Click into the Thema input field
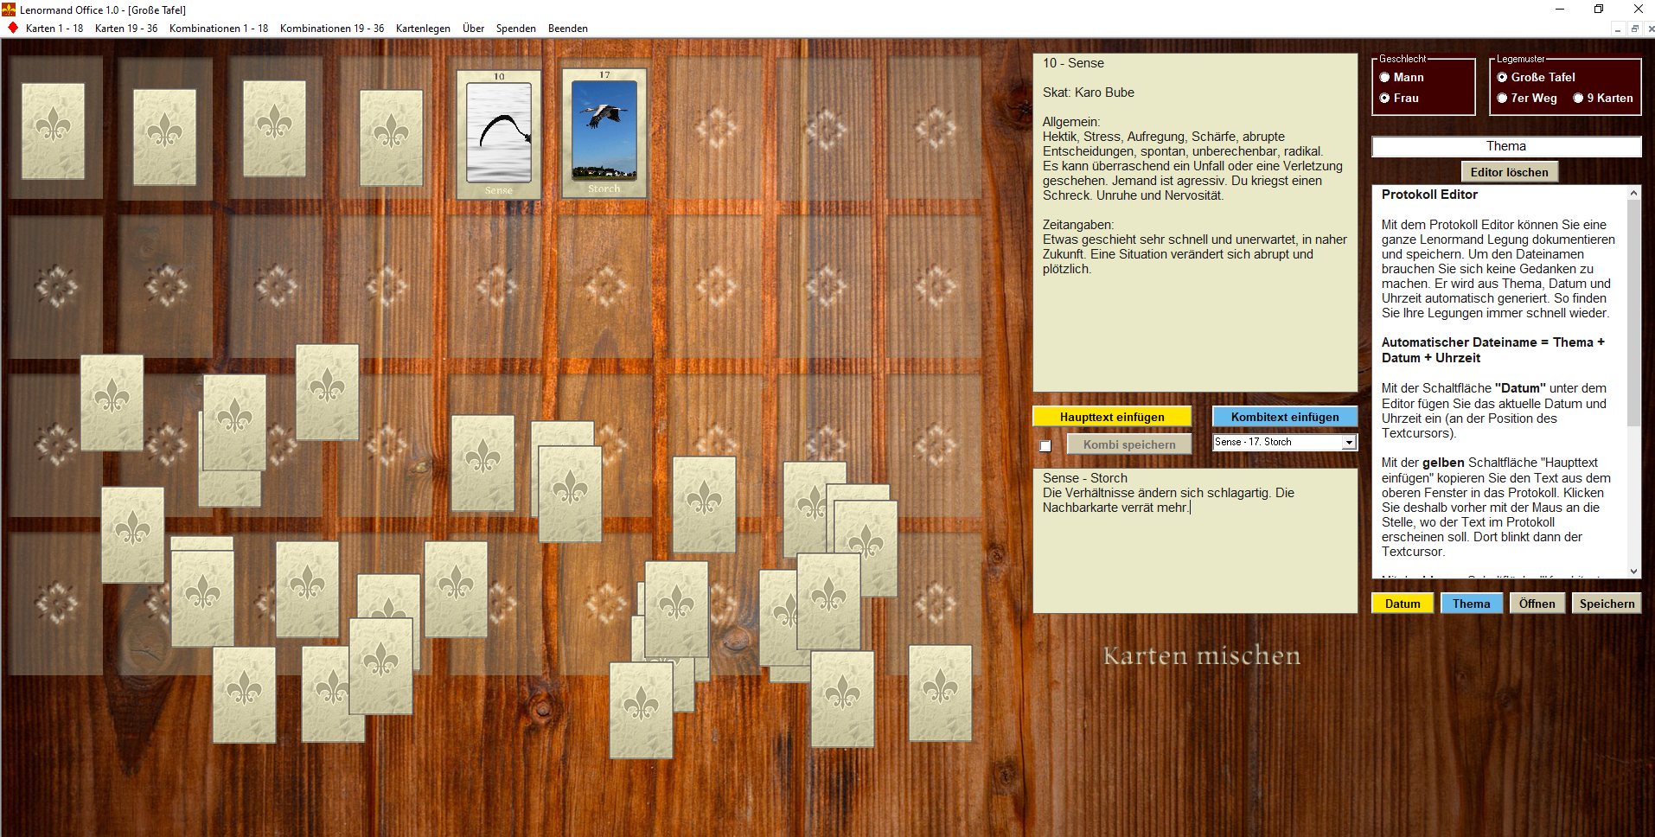The height and width of the screenshot is (837, 1655). pos(1506,146)
